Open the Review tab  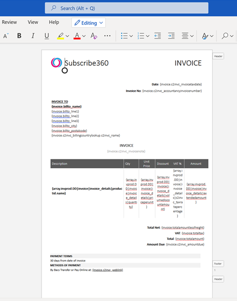[x=9, y=22]
